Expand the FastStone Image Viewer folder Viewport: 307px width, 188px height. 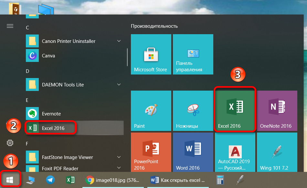(119, 157)
